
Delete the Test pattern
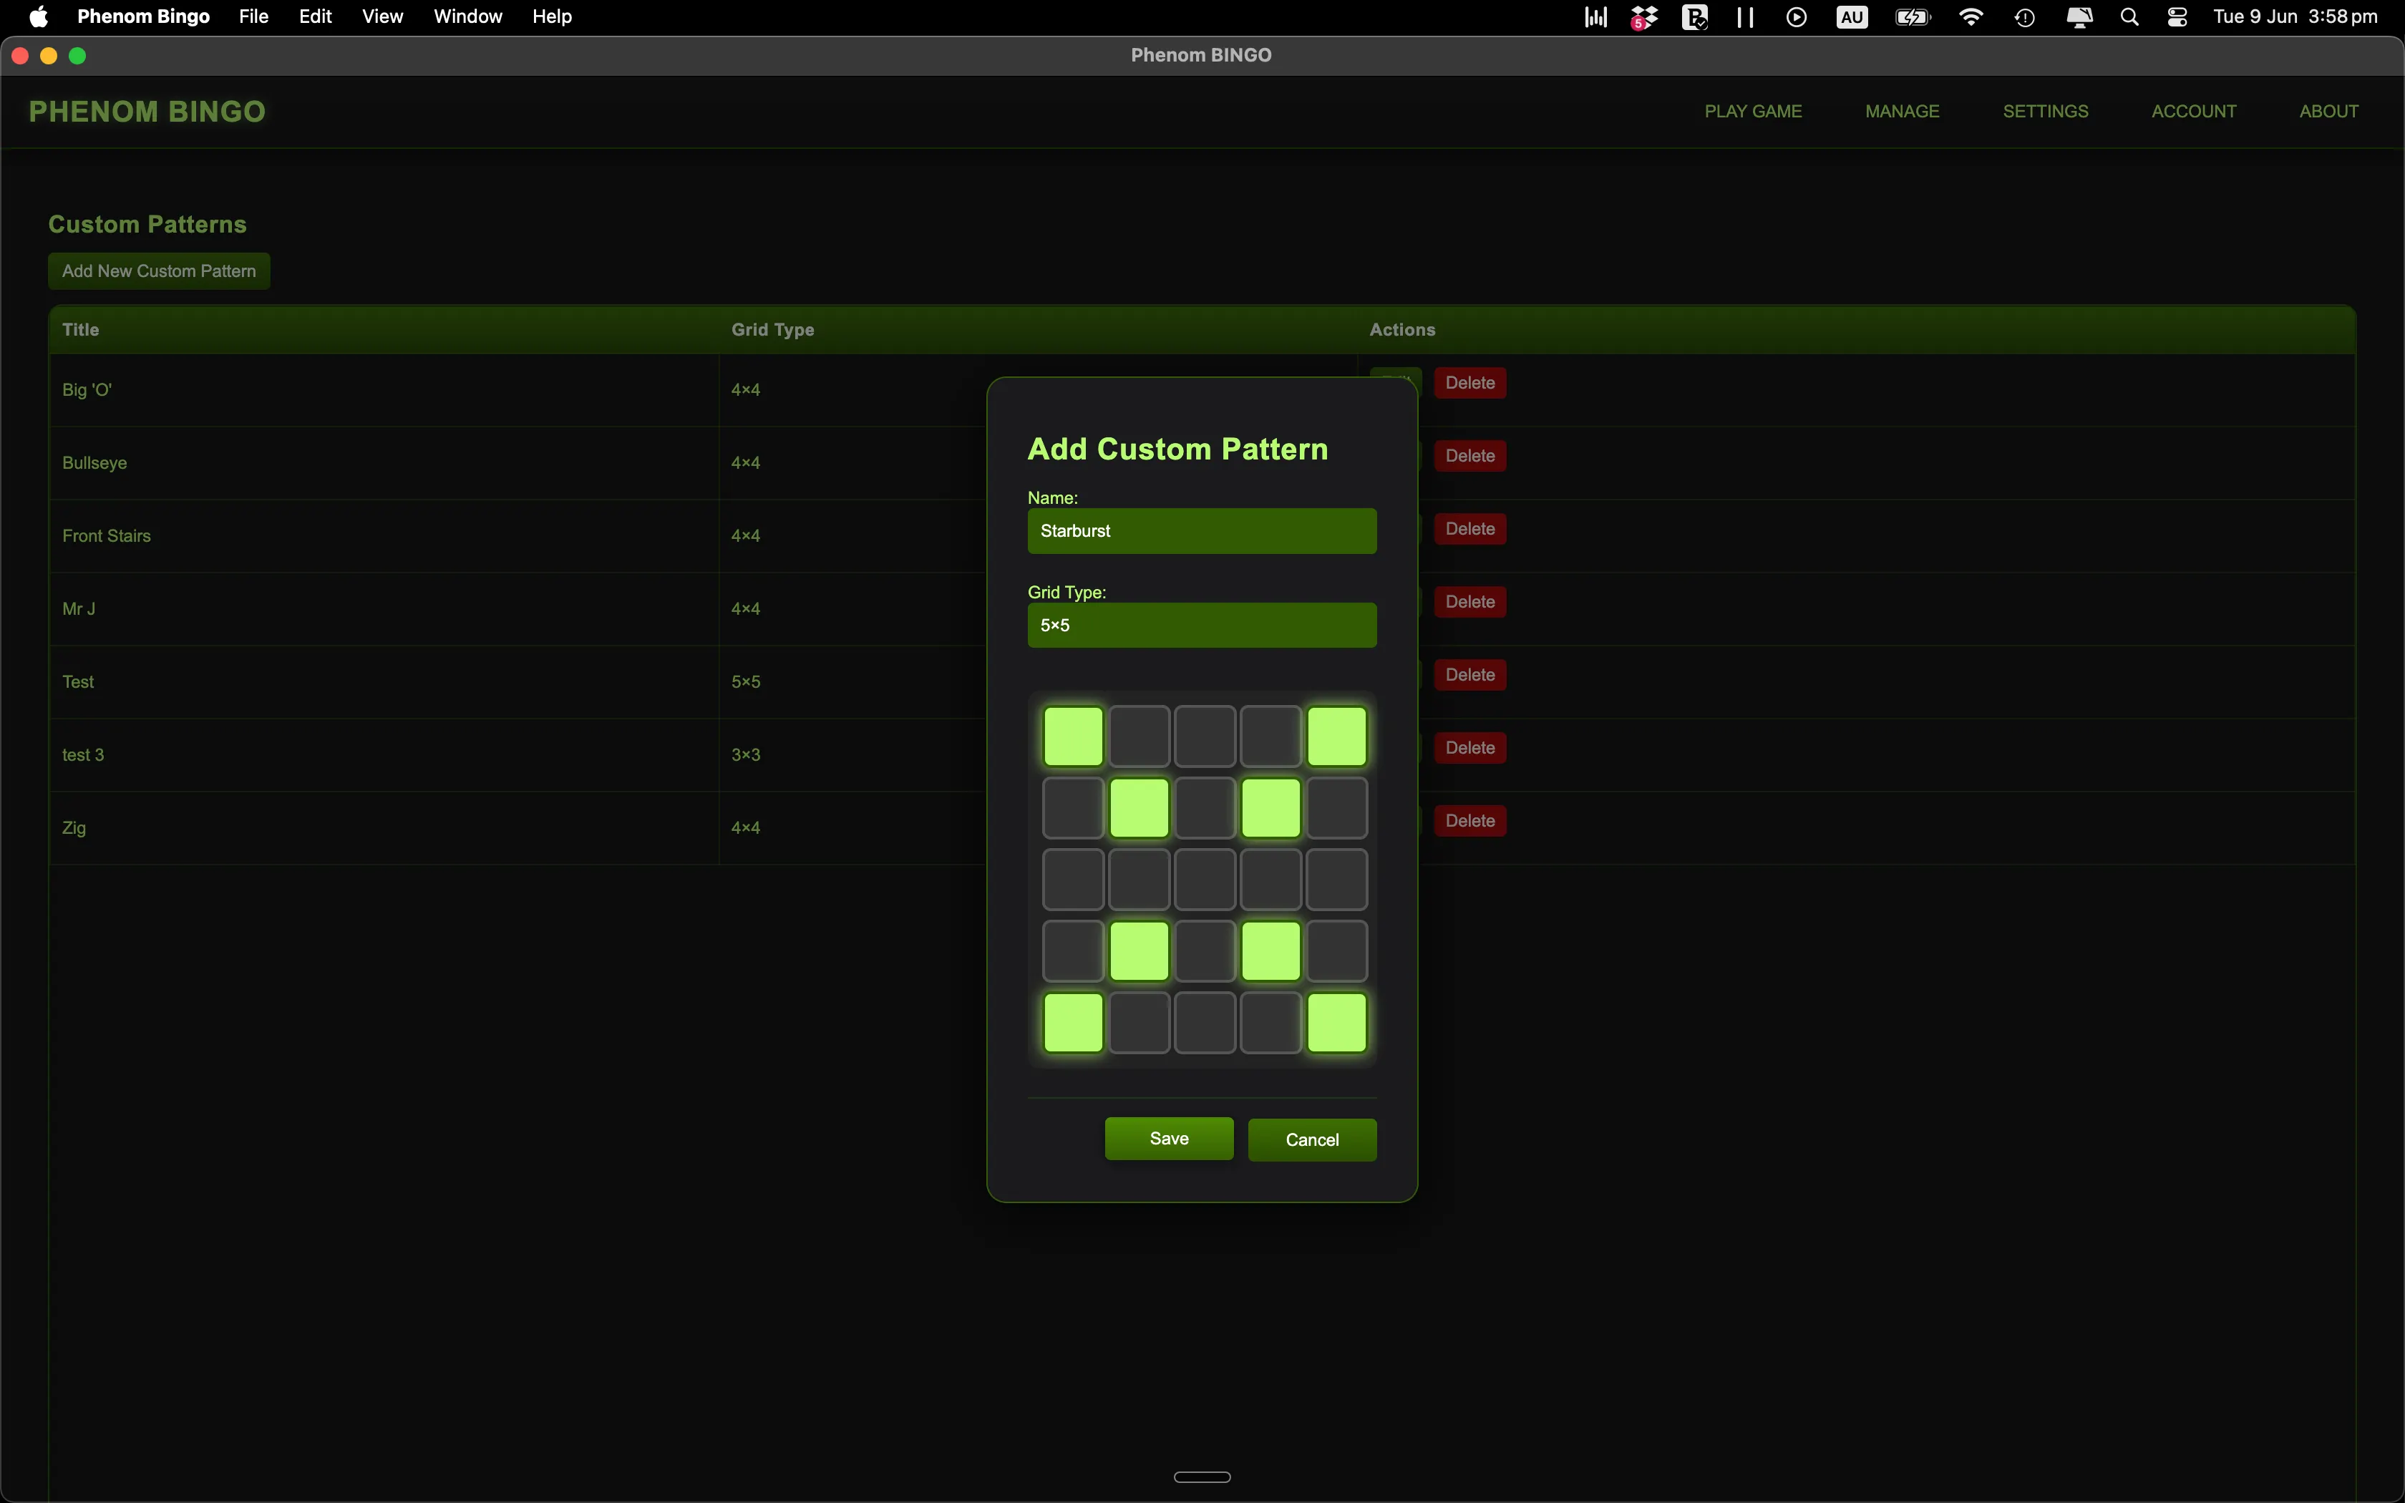click(x=1469, y=675)
